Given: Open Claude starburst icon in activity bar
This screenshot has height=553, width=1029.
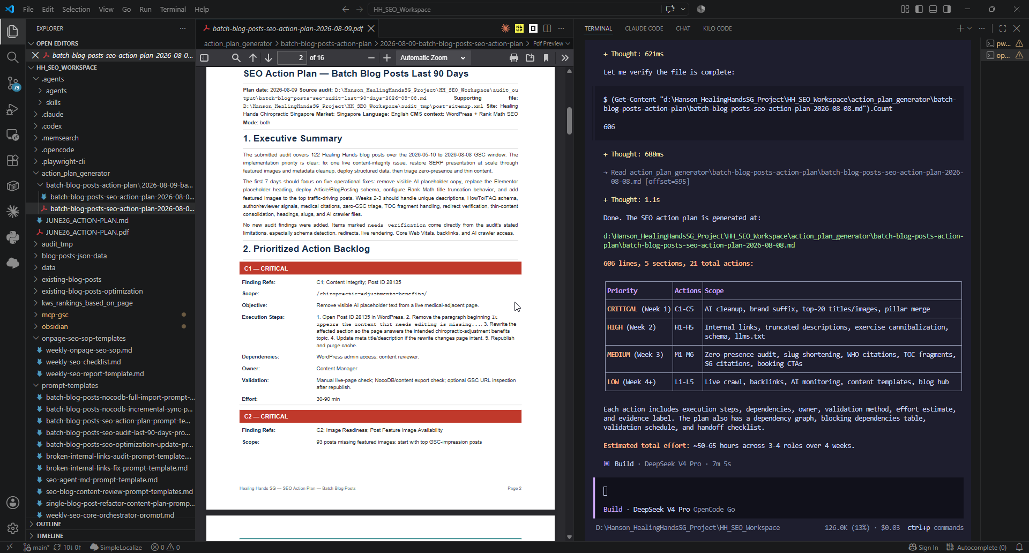Looking at the screenshot, I should pyautogui.click(x=13, y=212).
